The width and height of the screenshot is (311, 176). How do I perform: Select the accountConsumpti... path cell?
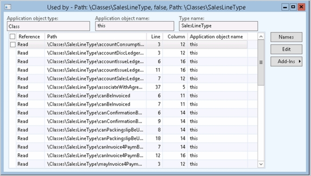click(96, 44)
